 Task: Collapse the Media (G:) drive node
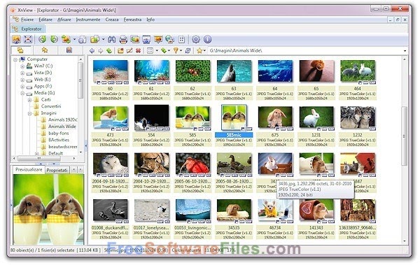point(22,94)
